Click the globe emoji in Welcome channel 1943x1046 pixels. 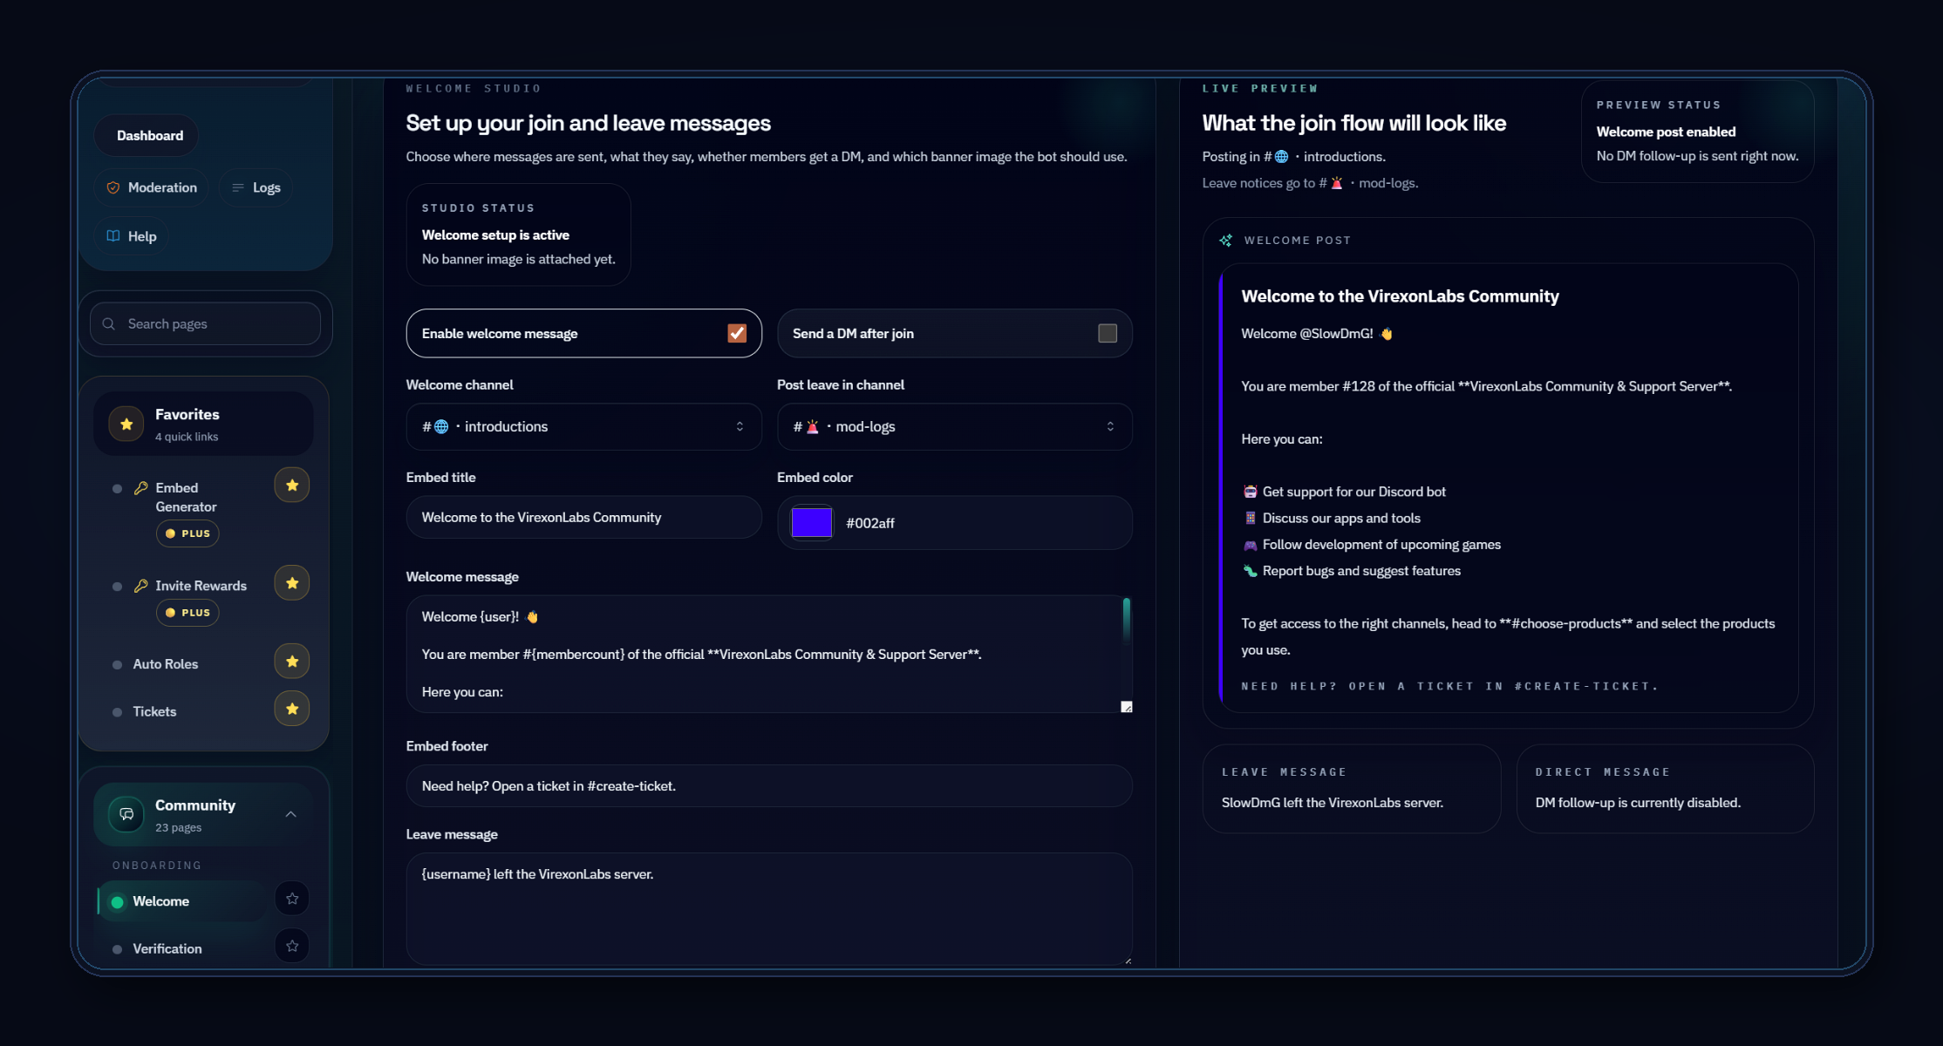coord(441,426)
